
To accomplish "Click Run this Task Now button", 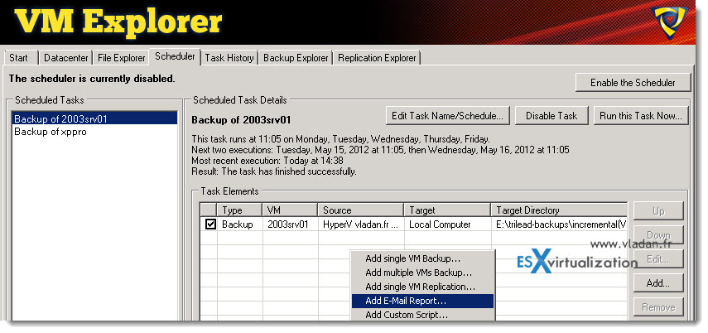I will coord(641,116).
